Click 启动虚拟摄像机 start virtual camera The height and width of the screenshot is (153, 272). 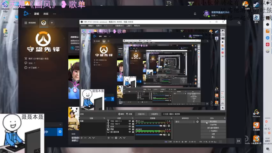click(x=213, y=128)
